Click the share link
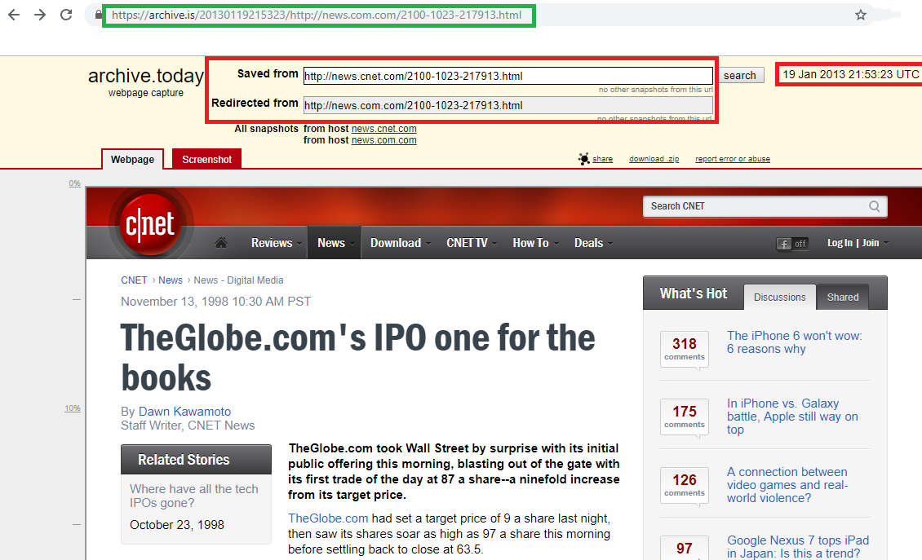 pyautogui.click(x=603, y=159)
